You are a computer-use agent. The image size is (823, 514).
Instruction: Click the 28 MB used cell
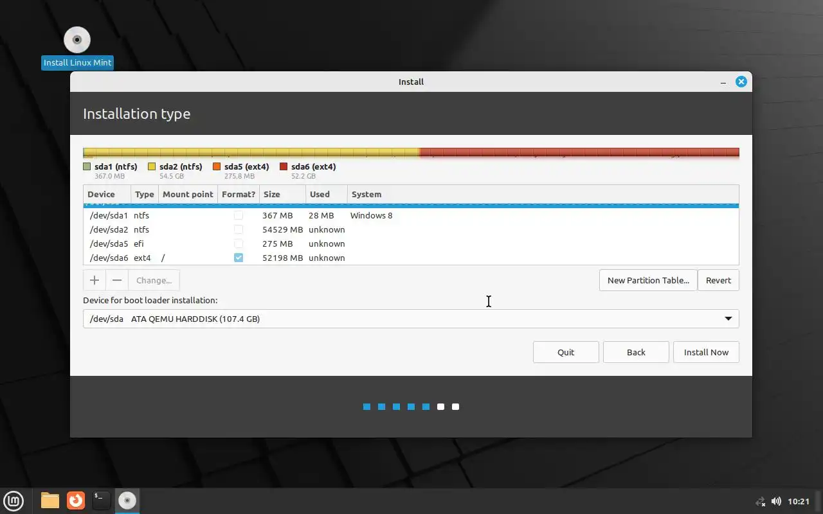point(321,215)
